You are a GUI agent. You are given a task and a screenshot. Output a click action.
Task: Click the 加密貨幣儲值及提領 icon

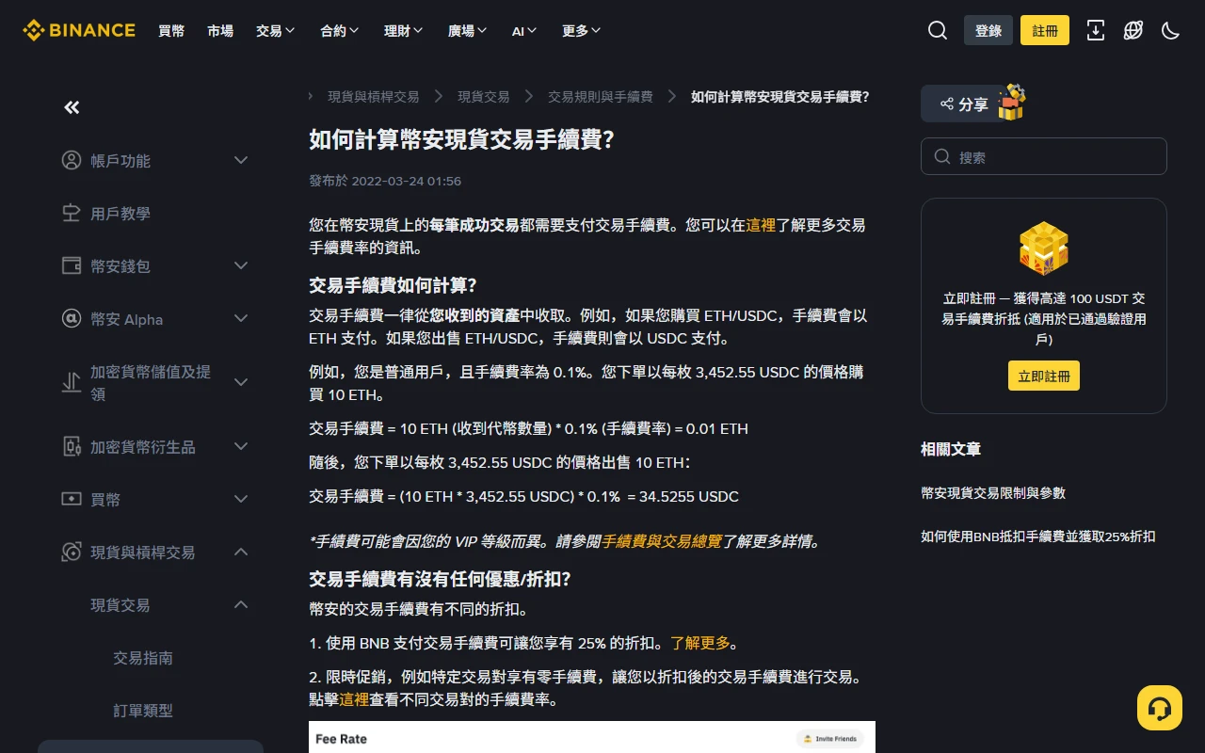(x=72, y=382)
